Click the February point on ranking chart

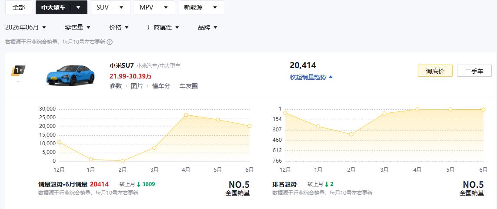(x=351, y=134)
